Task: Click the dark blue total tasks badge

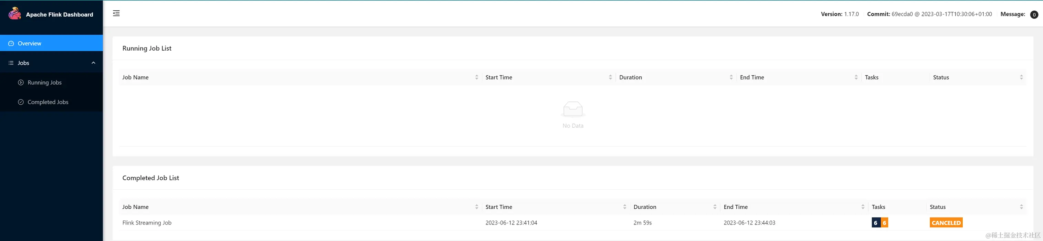Action: coord(876,223)
